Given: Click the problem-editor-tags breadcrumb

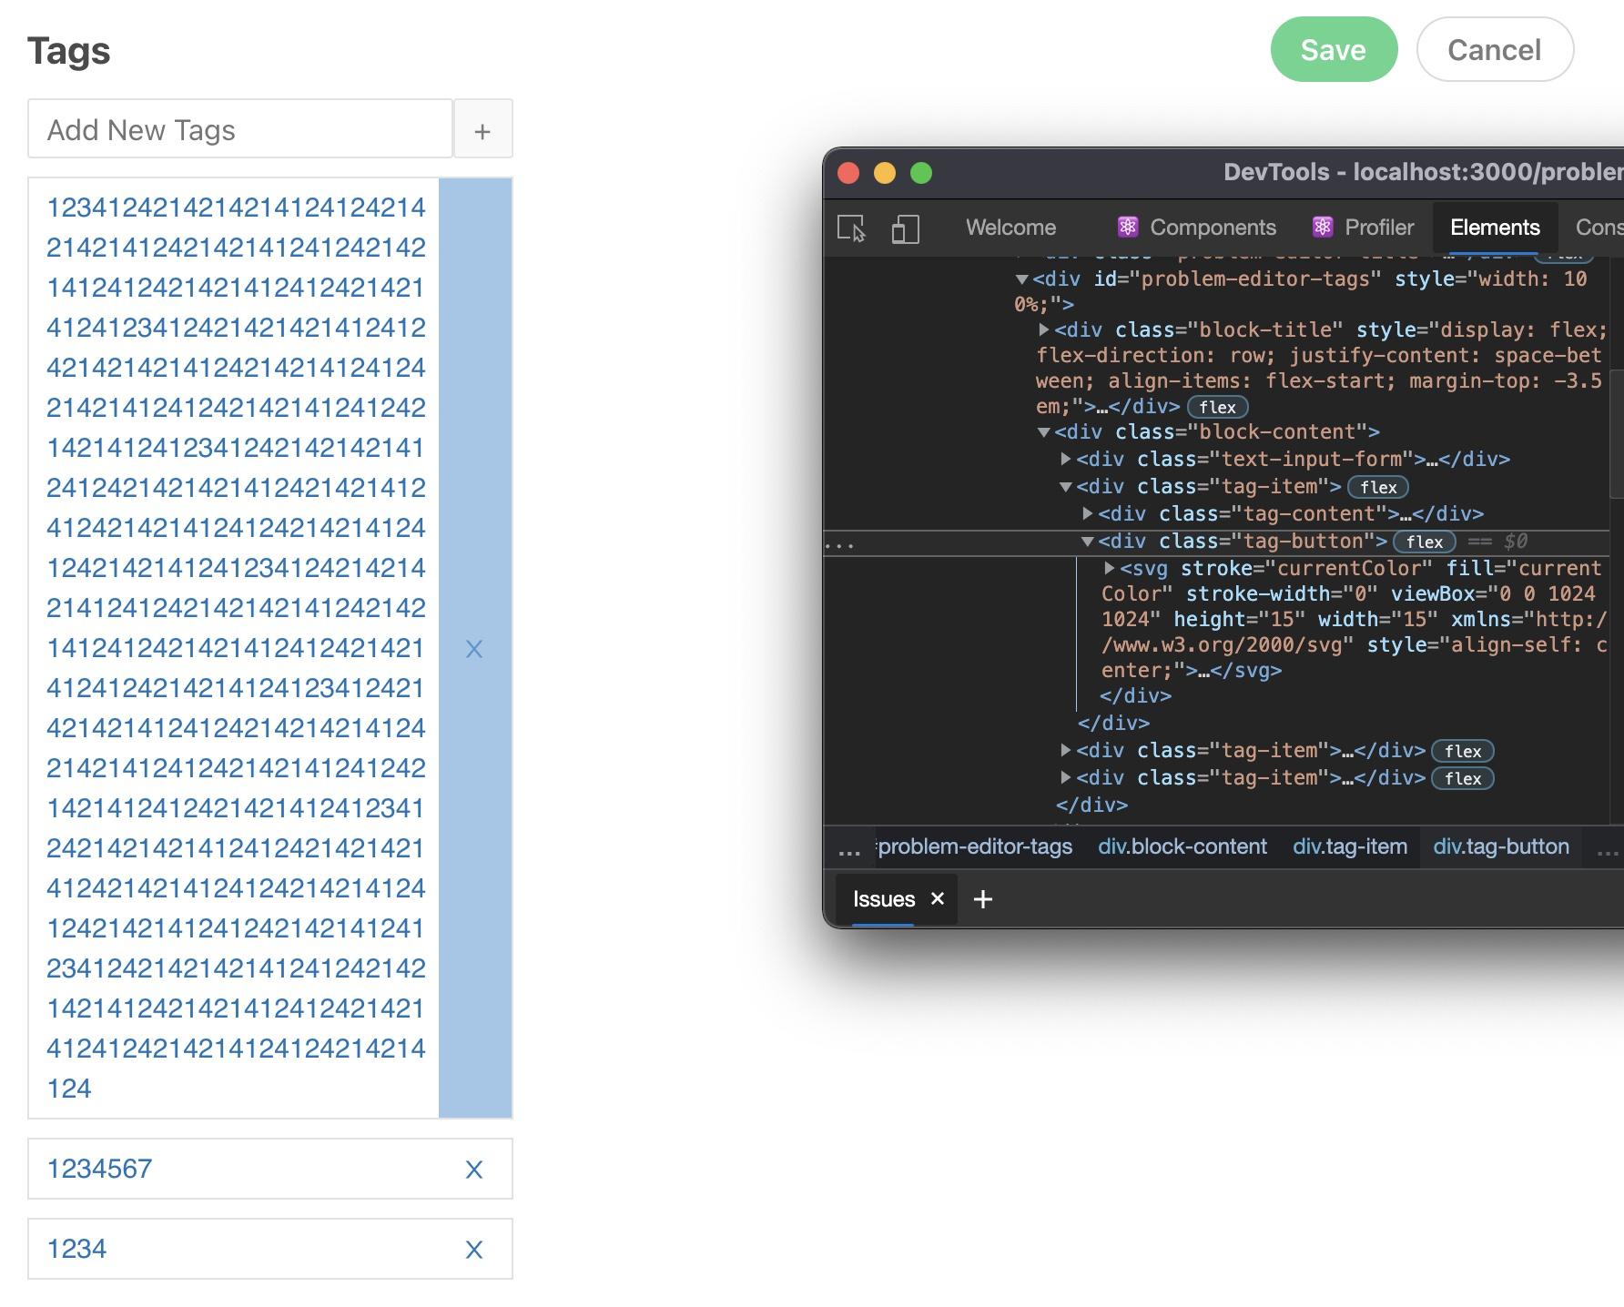Looking at the screenshot, I should (x=975, y=846).
